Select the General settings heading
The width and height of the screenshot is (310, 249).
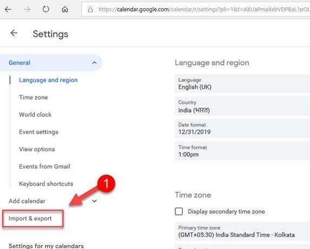[x=19, y=63]
